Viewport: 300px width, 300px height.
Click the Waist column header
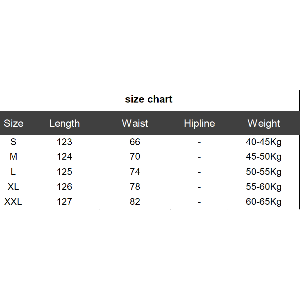(135, 123)
